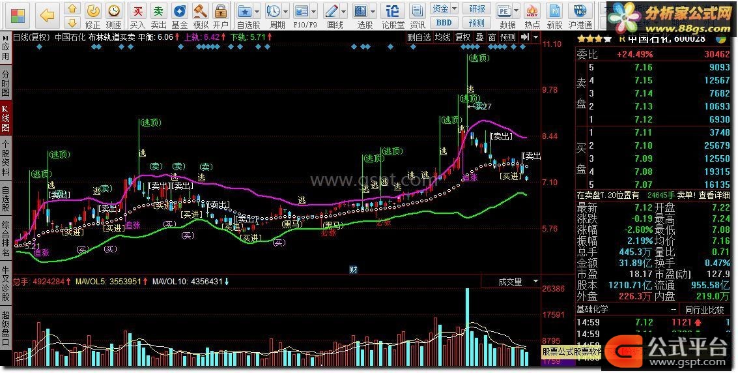Switch to the 应用 side tab
The image size is (738, 373).
tap(5, 52)
